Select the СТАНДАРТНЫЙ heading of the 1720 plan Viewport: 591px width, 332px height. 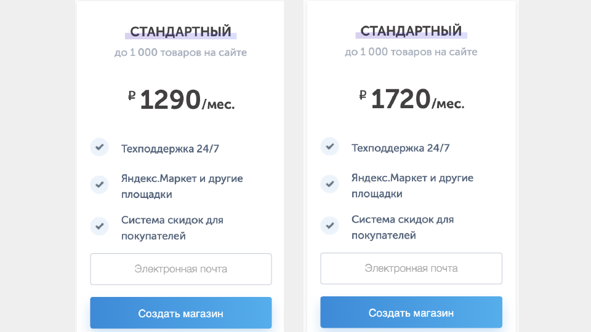point(411,31)
